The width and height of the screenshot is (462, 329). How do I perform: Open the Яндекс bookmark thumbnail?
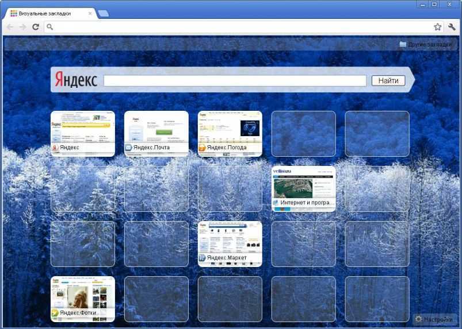tap(83, 133)
